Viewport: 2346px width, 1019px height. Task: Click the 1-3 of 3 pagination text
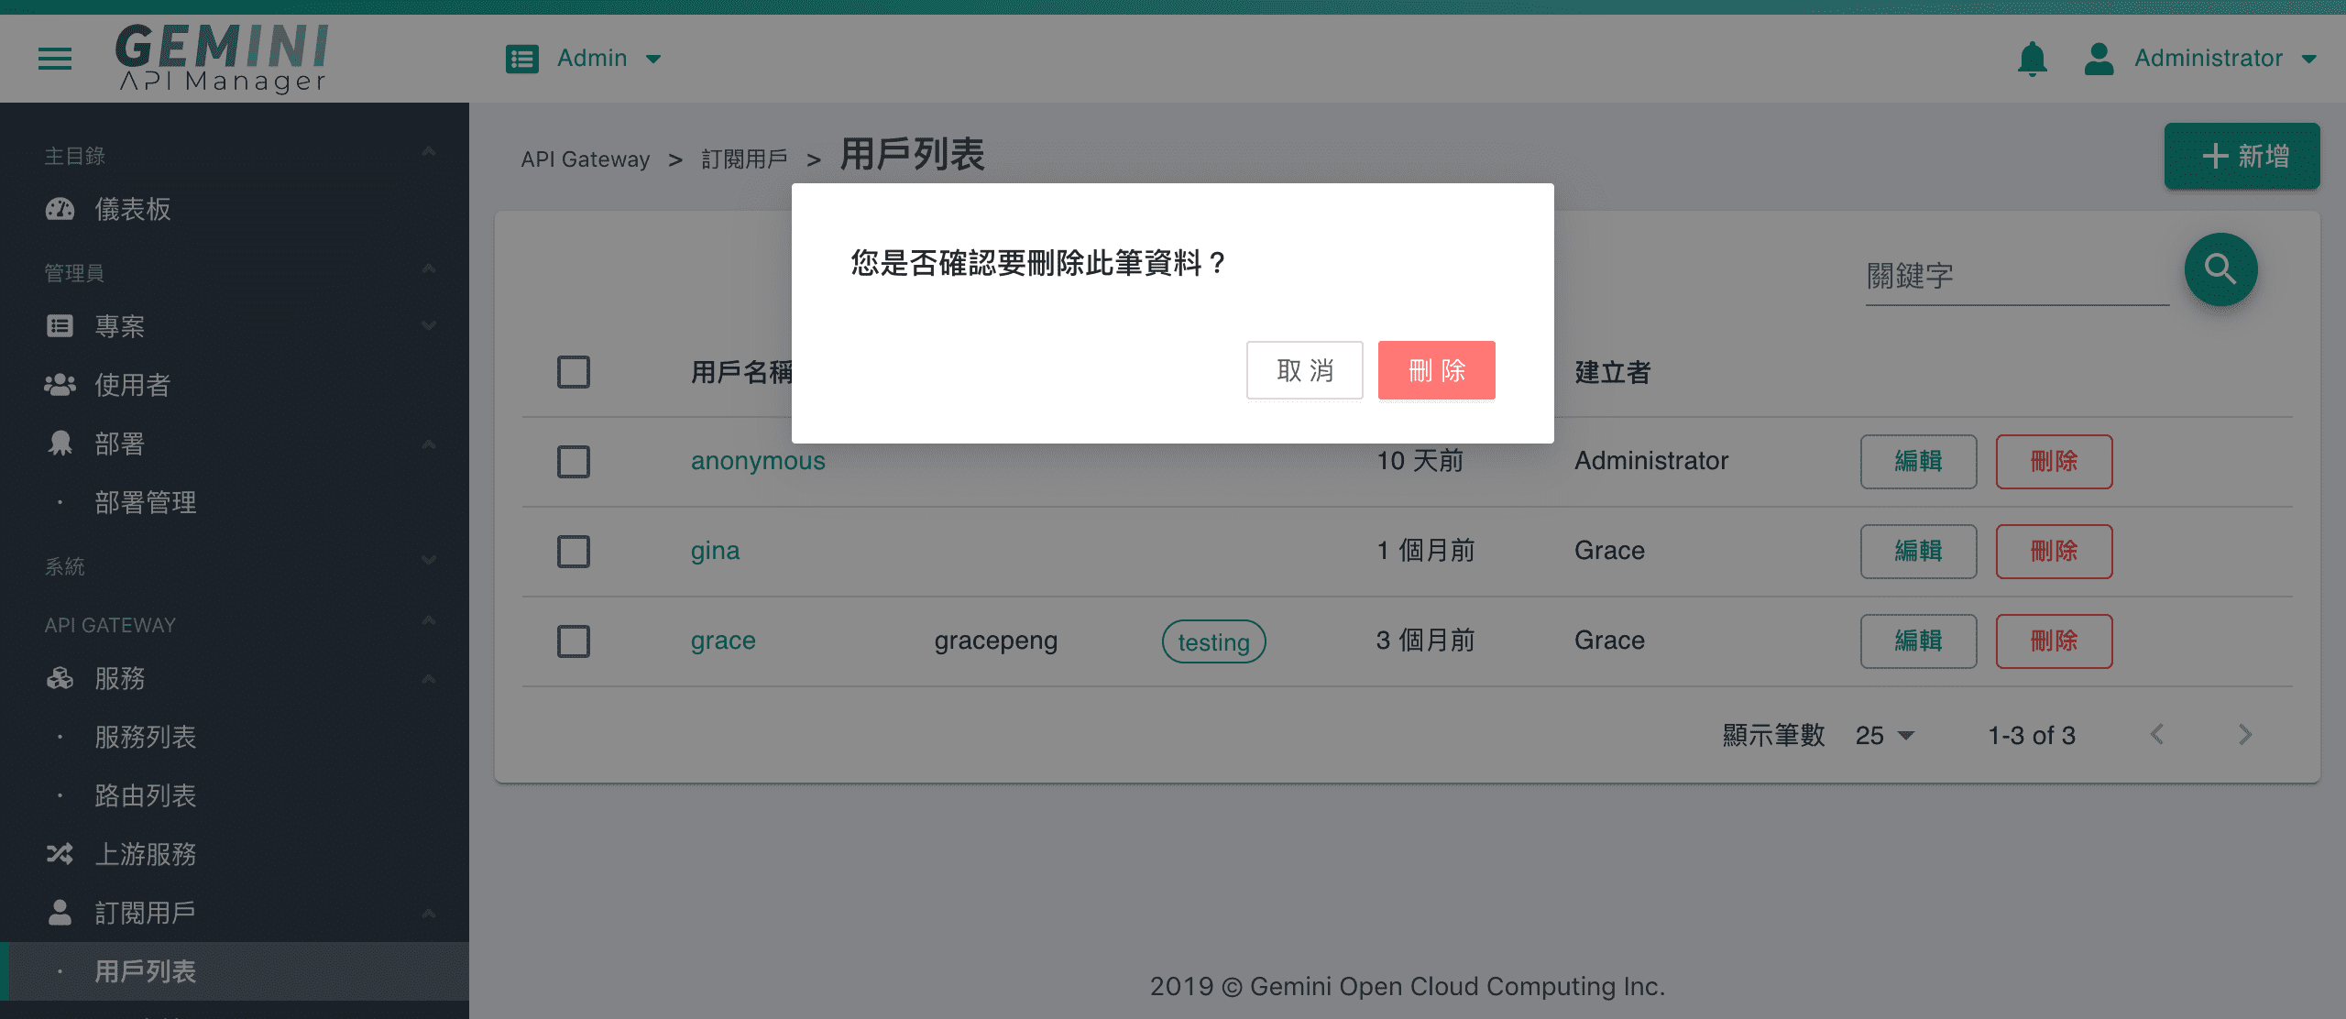(x=2032, y=735)
